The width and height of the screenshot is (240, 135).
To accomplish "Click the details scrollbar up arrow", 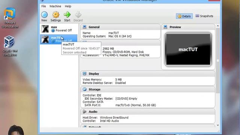I will coord(218,26).
